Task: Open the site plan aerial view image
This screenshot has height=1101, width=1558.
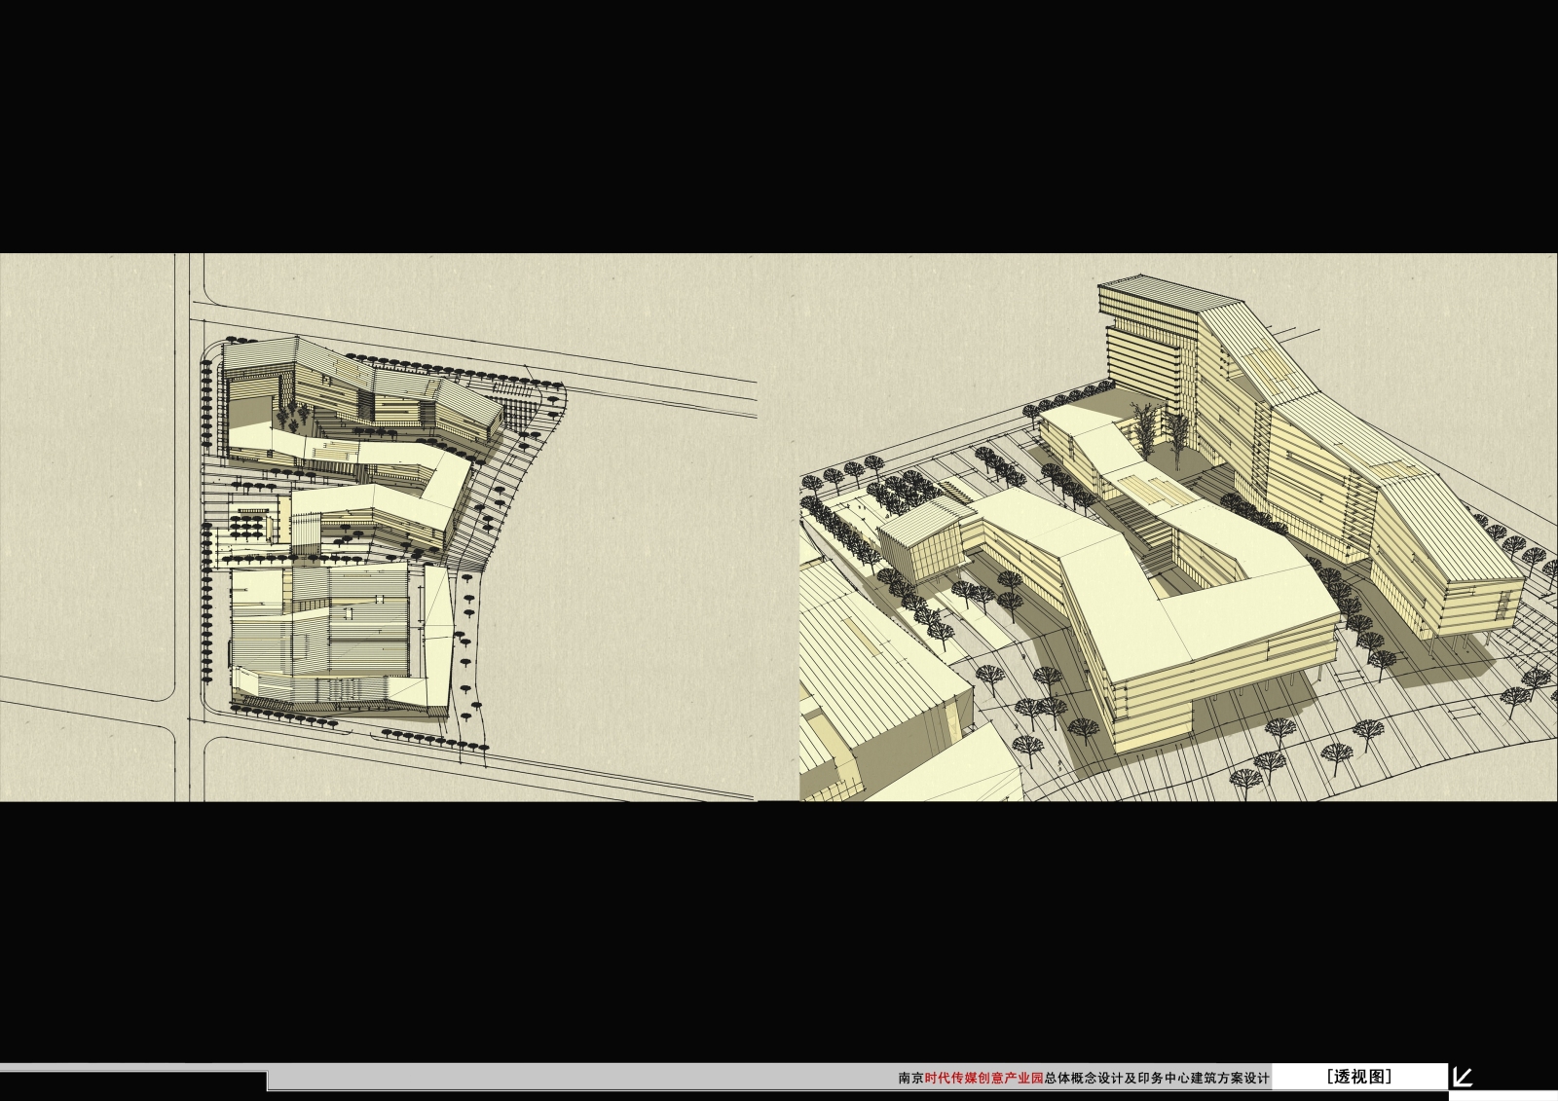Action: [379, 528]
